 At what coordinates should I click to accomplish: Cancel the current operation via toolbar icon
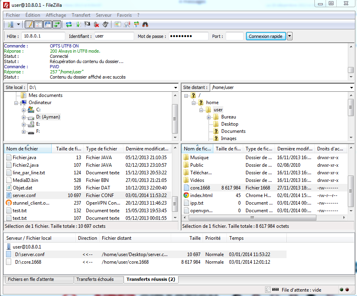click(87, 25)
